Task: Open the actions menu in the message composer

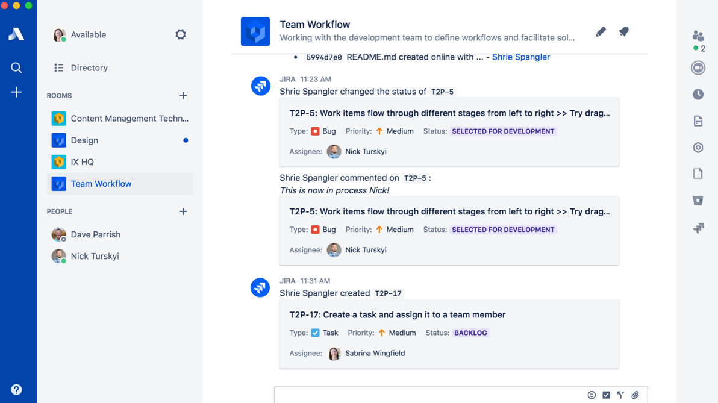Action: (620, 395)
